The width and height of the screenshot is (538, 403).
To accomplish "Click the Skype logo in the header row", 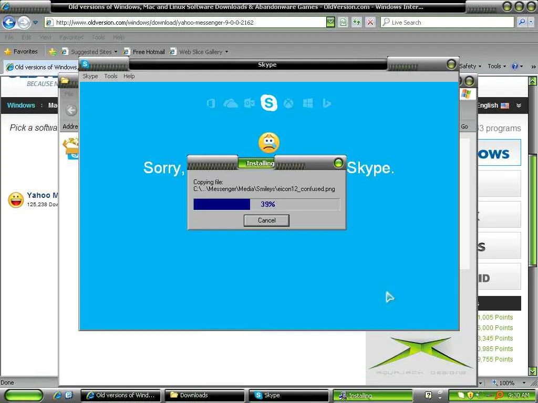I will pyautogui.click(x=268, y=103).
